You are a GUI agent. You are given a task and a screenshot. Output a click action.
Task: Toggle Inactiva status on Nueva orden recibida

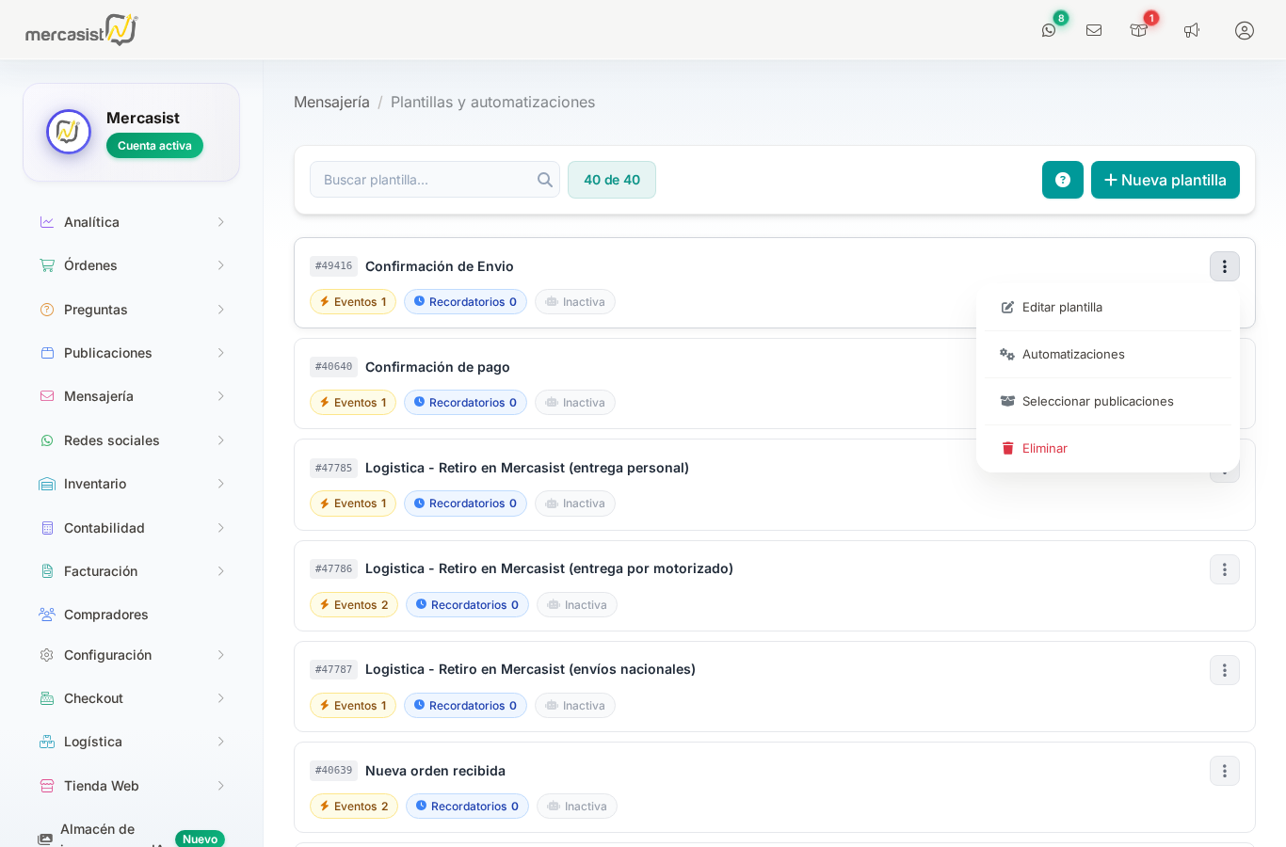(577, 807)
